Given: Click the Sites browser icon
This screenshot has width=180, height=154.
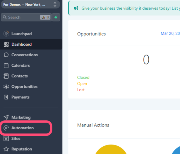Looking at the screenshot, I should [6, 138].
